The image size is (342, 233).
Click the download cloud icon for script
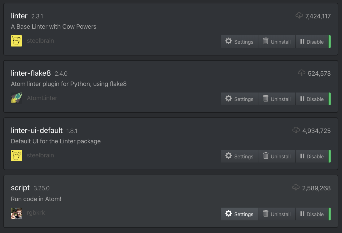click(x=296, y=188)
